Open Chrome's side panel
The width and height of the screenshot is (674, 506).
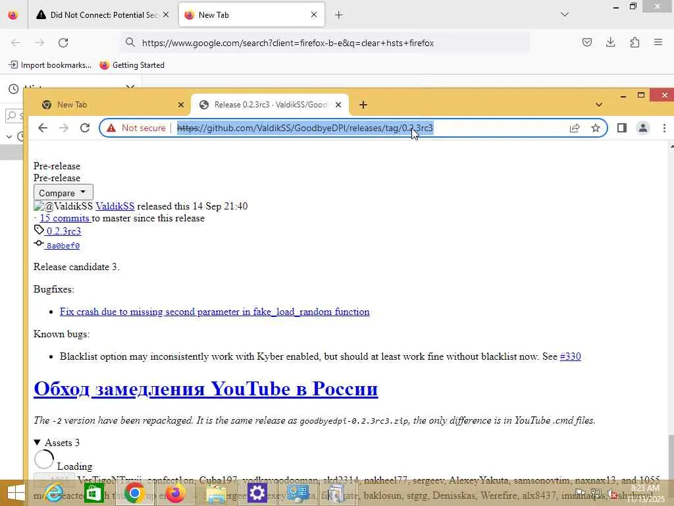[621, 128]
